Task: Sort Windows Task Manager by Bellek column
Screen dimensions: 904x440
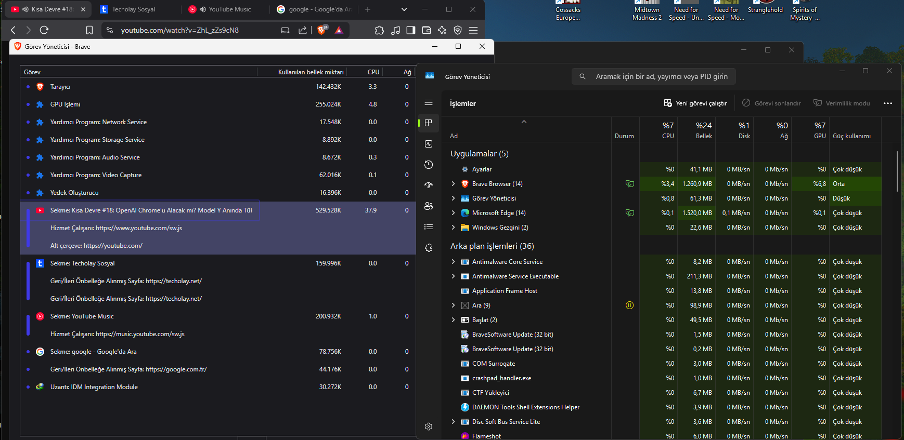Action: 696,130
